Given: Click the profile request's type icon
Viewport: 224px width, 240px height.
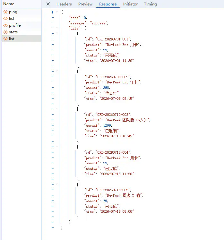Looking at the screenshot, I should point(5,25).
